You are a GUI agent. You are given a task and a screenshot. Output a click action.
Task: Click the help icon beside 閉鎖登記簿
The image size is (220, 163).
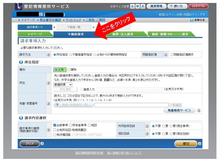point(166,55)
